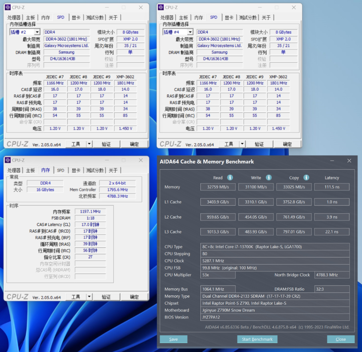Select 内存 tab in Slot #4 window
This screenshot has width=362, height=352.
[198, 17]
